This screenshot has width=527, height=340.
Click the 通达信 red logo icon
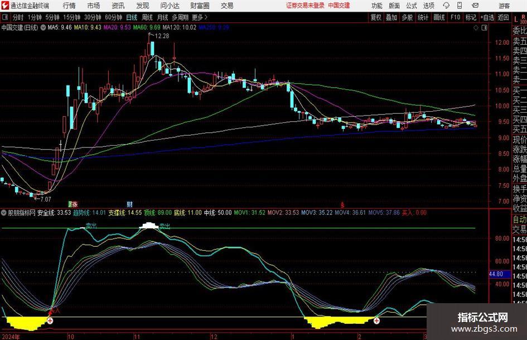(x=5, y=6)
